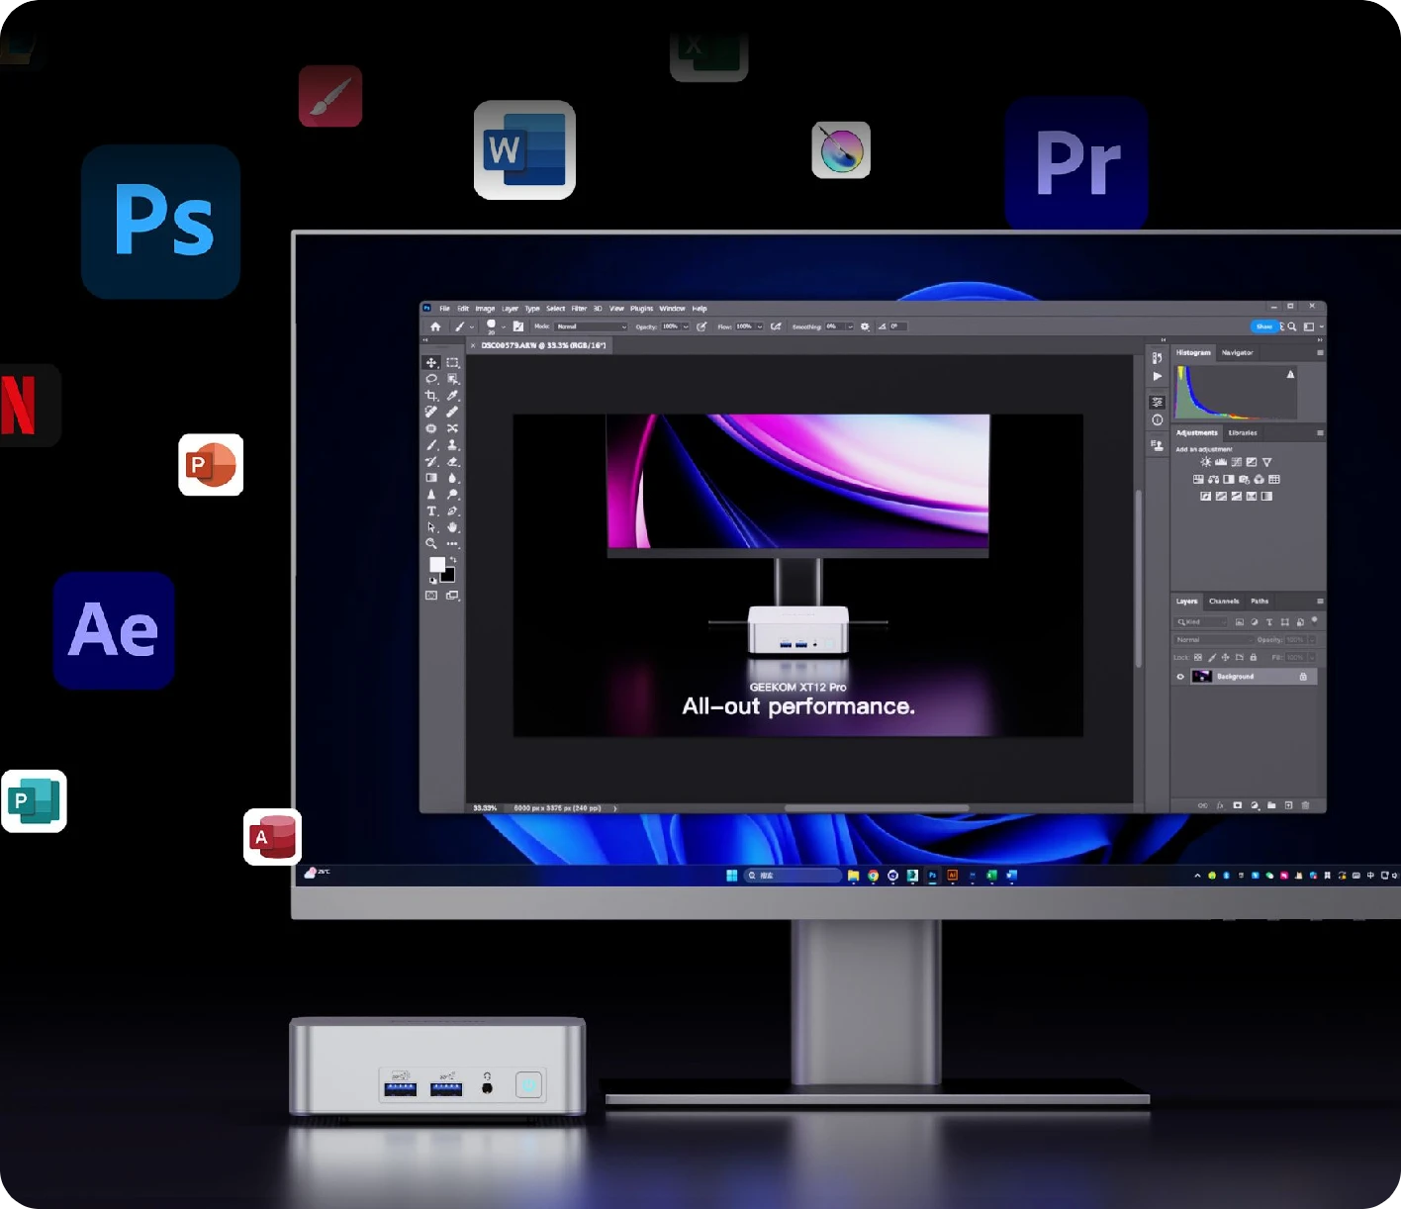1401x1209 pixels.
Task: Select the Crop tool
Action: 431,396
